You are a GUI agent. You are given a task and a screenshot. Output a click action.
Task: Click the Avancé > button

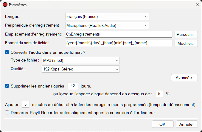184,78
